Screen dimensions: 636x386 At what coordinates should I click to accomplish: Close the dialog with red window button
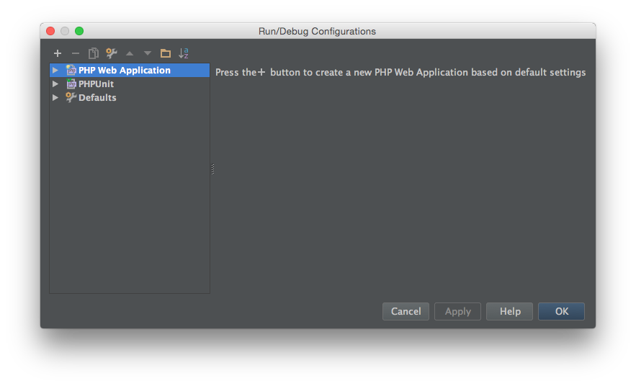[x=50, y=31]
